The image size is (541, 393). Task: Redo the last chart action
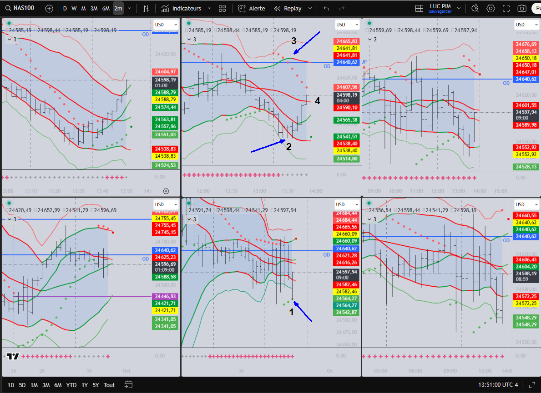[342, 8]
